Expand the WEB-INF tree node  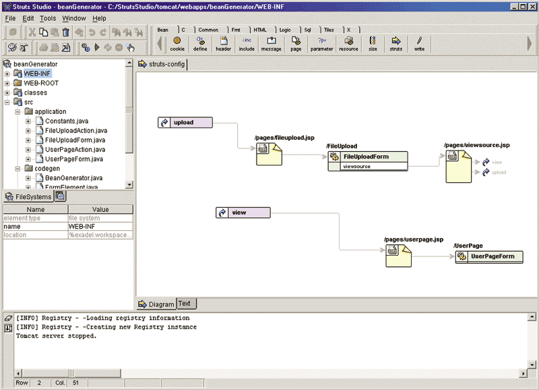[x=7, y=74]
